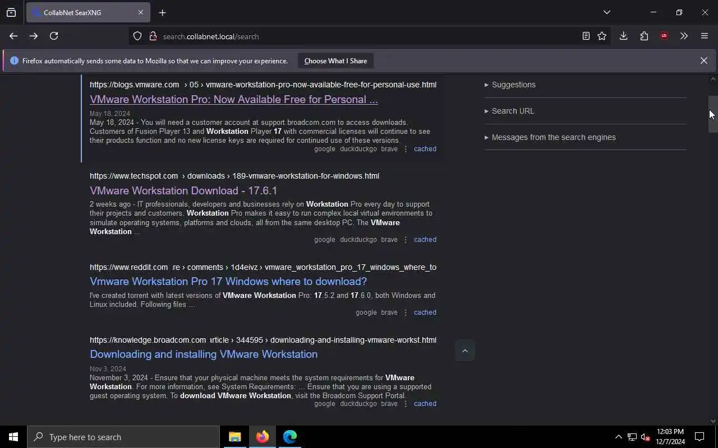The width and height of the screenshot is (718, 448).
Task: Open VMware Workstation Pro free personal link
Action: (234, 99)
